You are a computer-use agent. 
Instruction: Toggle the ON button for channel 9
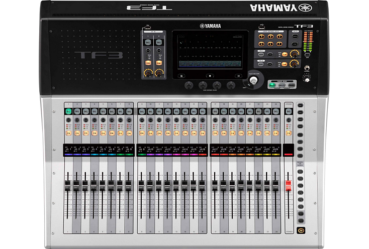(142, 133)
